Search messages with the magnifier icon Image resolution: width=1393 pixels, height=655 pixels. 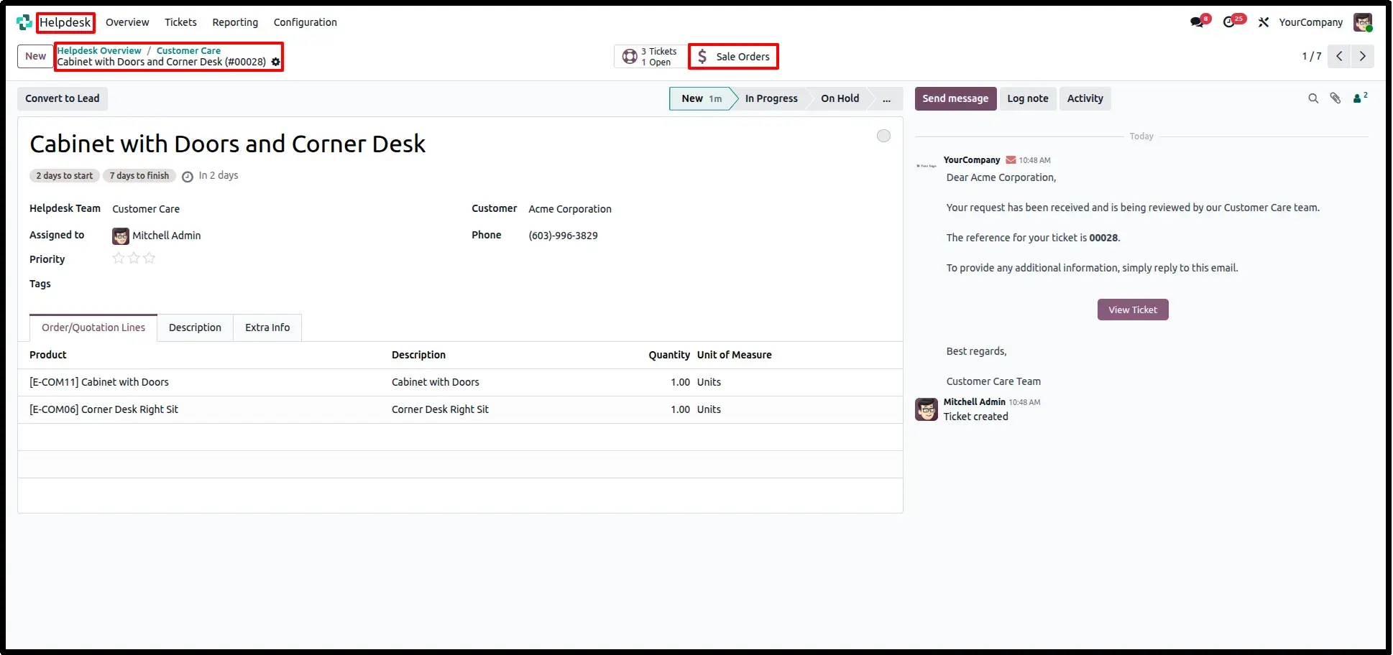point(1313,99)
